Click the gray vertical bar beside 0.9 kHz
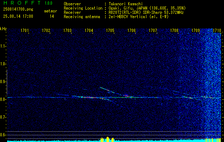This screenshot has width=224, height=142. coord(7,82)
